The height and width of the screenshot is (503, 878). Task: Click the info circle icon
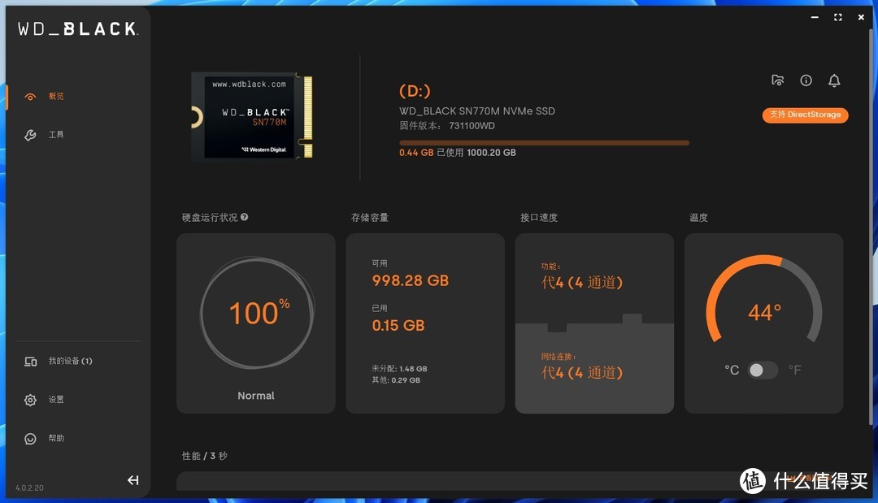806,80
